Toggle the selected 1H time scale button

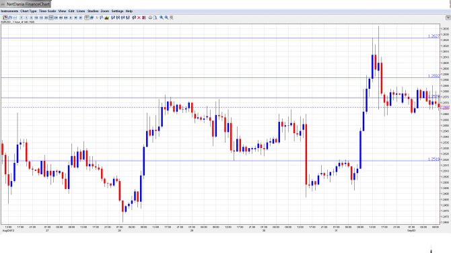point(51,17)
